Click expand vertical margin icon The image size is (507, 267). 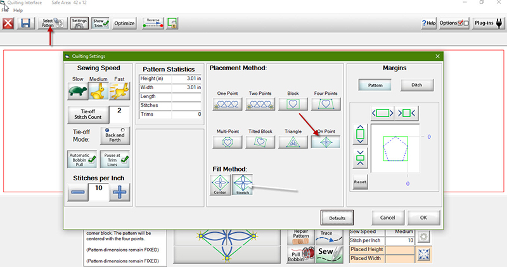360,134
